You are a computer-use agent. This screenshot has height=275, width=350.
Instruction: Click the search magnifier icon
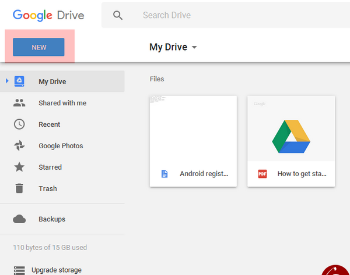[118, 15]
